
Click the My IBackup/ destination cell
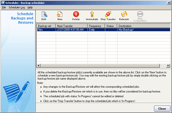coord(144,30)
